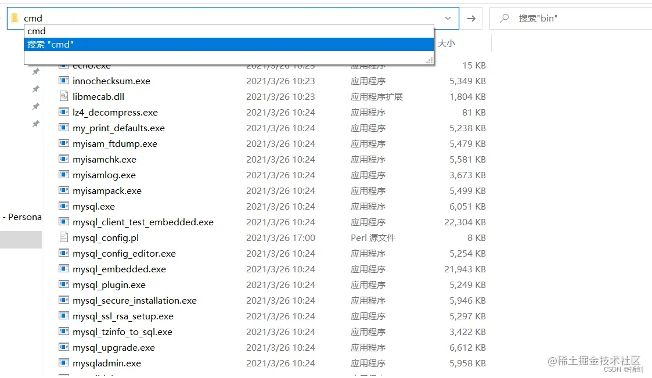Click the mysql_embedded.exe file icon

(x=64, y=268)
